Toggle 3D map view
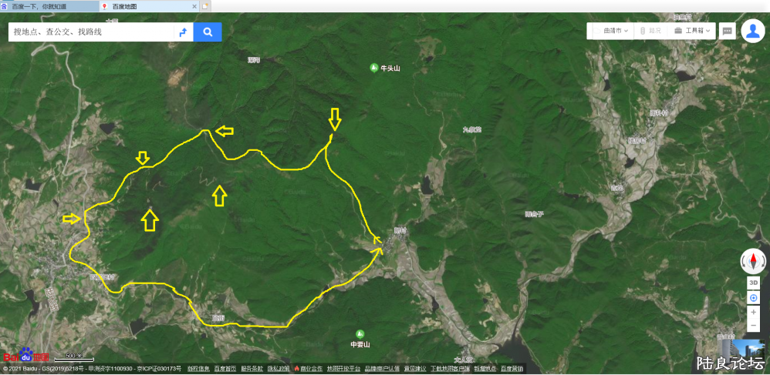Image resolution: width=770 pixels, height=375 pixels. click(x=753, y=283)
